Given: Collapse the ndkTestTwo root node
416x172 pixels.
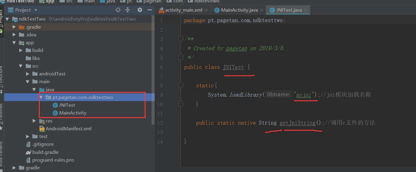Looking at the screenshot, I should point(7,19).
